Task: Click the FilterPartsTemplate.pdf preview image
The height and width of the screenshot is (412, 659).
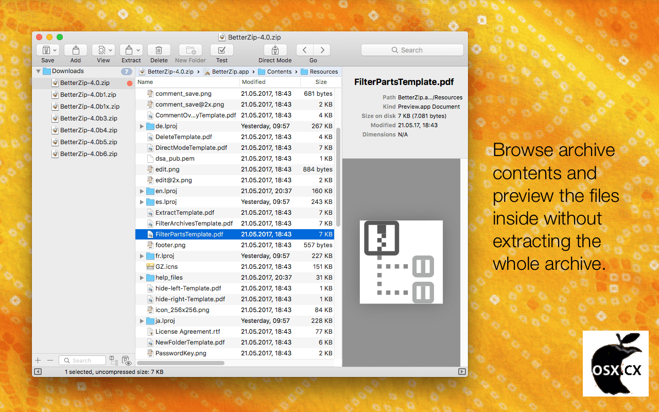Action: point(401,262)
